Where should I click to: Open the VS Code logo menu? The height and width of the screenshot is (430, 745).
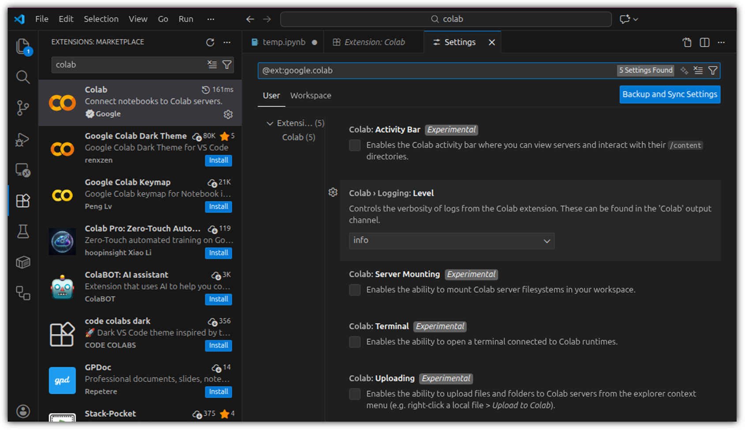[x=19, y=19]
